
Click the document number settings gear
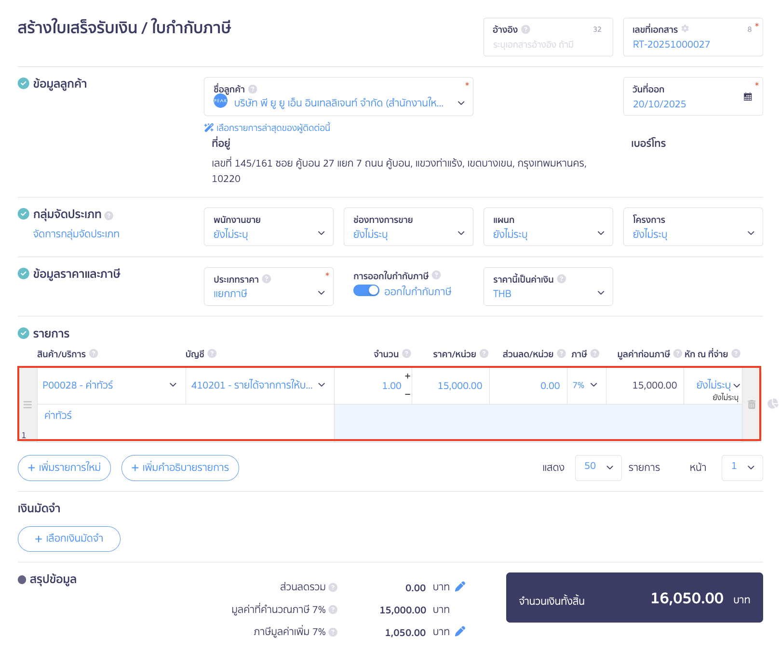point(685,29)
